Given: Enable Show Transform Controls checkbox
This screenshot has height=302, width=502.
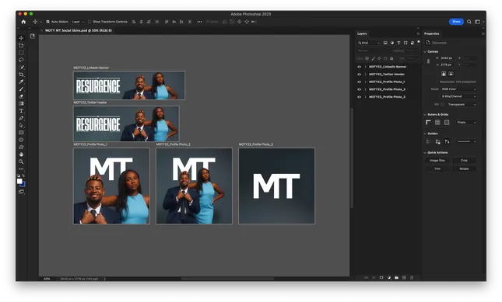Looking at the screenshot, I should coord(90,22).
